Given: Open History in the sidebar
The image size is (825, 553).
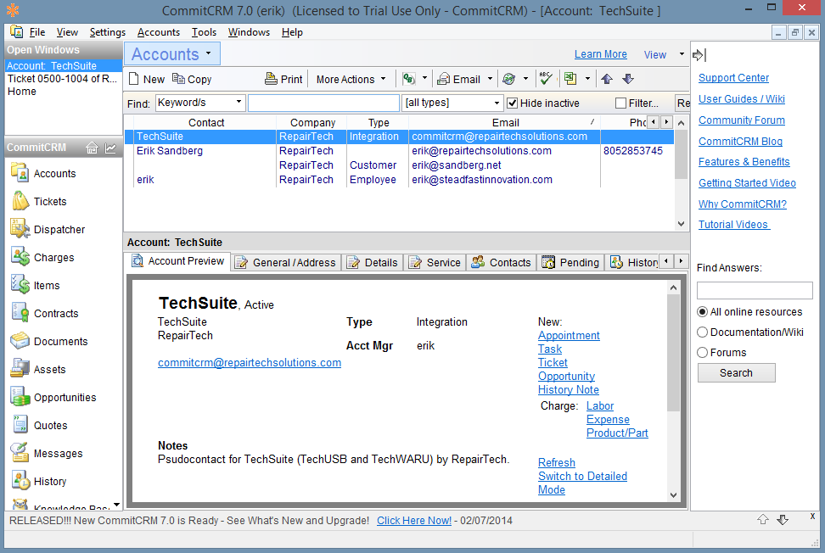Looking at the screenshot, I should (38, 481).
